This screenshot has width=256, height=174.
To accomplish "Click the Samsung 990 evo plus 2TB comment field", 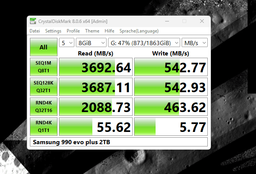I will (119, 142).
